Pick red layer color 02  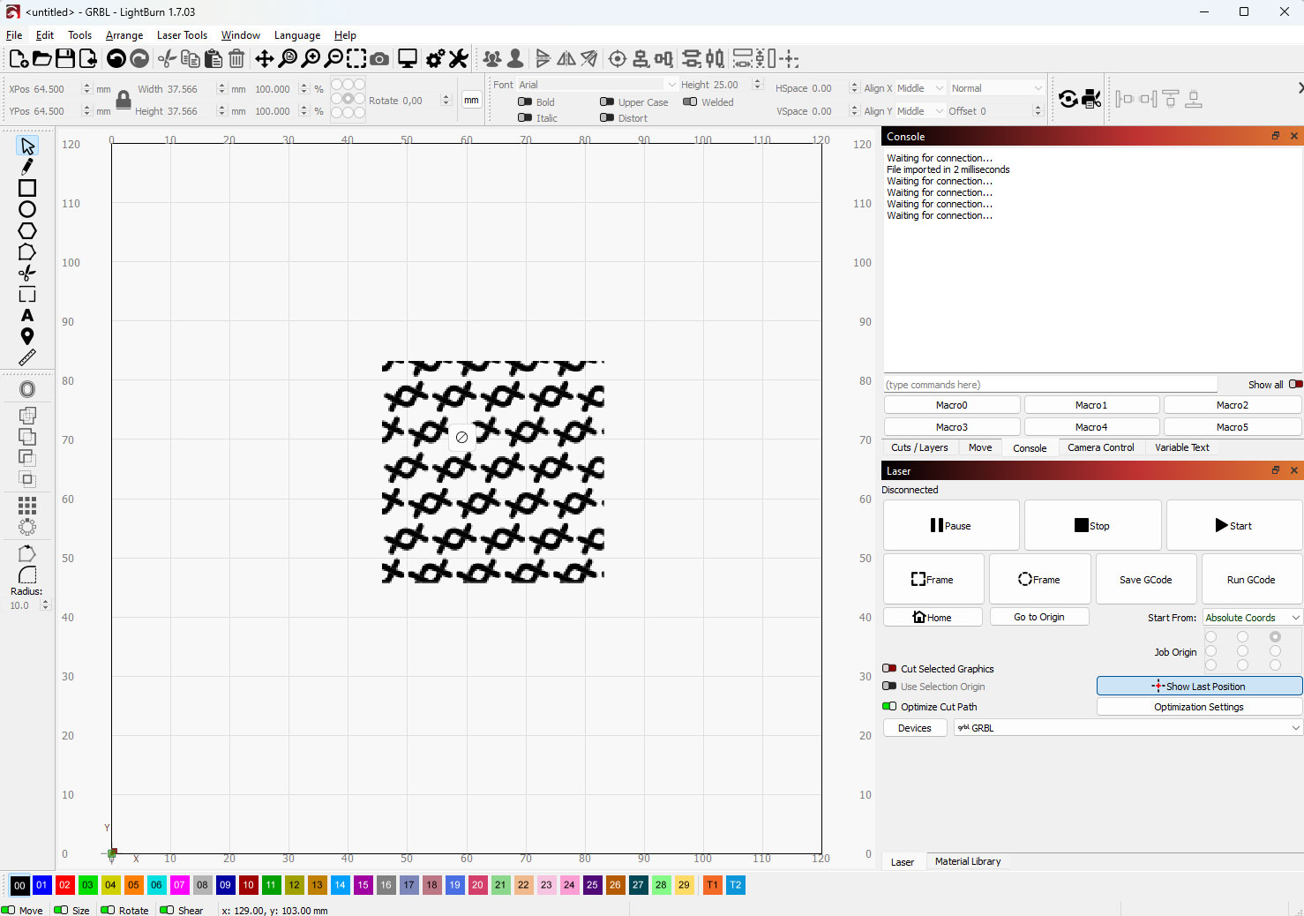pos(64,885)
